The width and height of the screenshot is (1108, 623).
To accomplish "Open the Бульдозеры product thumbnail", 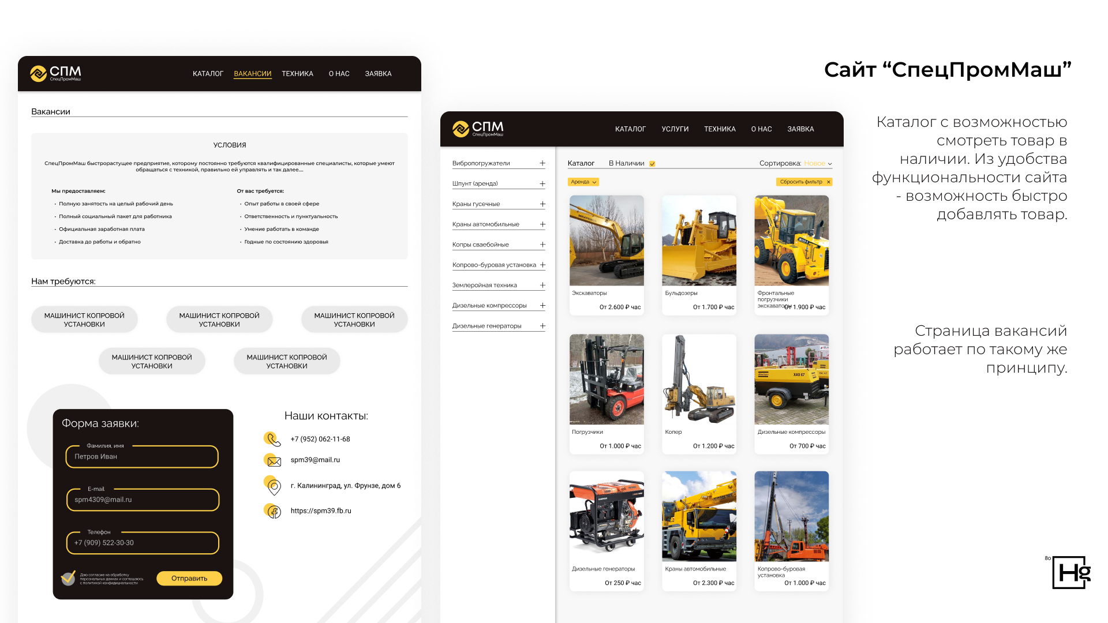I will click(699, 241).
